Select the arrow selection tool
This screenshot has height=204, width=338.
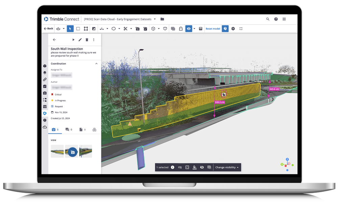point(70,29)
